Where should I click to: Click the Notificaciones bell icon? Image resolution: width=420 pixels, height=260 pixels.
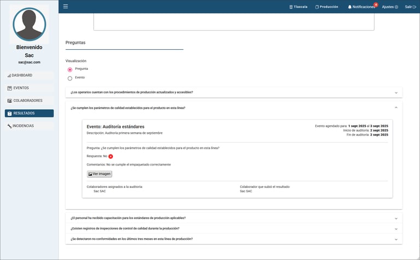pos(349,7)
